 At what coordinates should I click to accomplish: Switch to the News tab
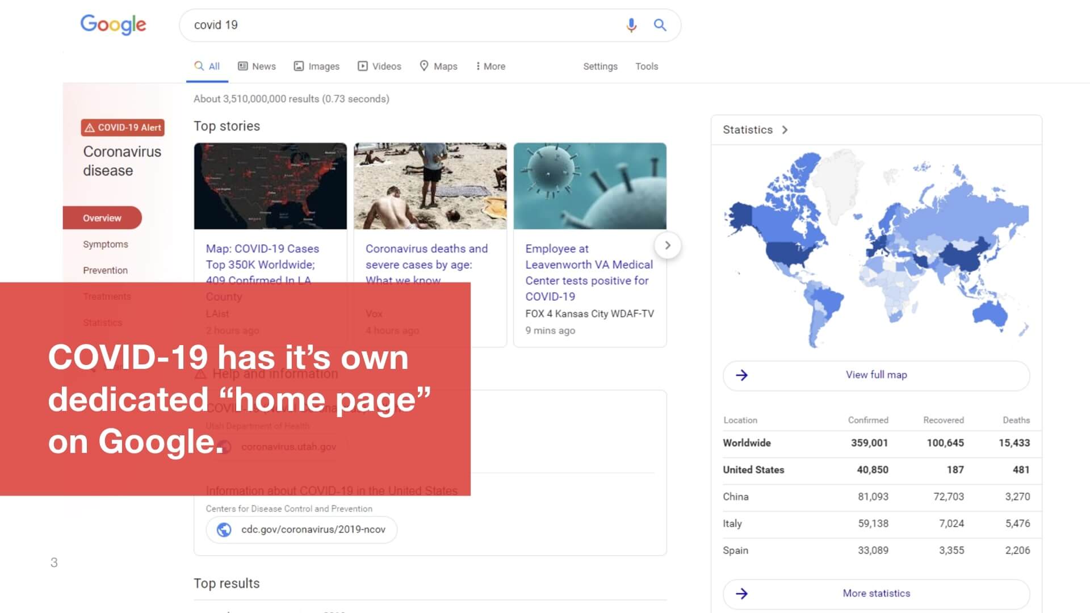tap(257, 66)
